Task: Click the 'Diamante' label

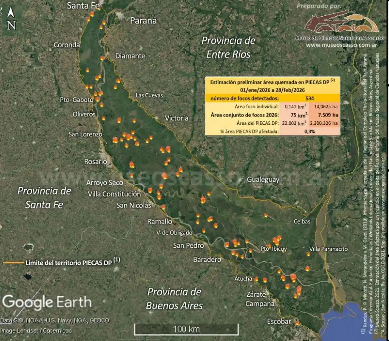Action: click(130, 56)
